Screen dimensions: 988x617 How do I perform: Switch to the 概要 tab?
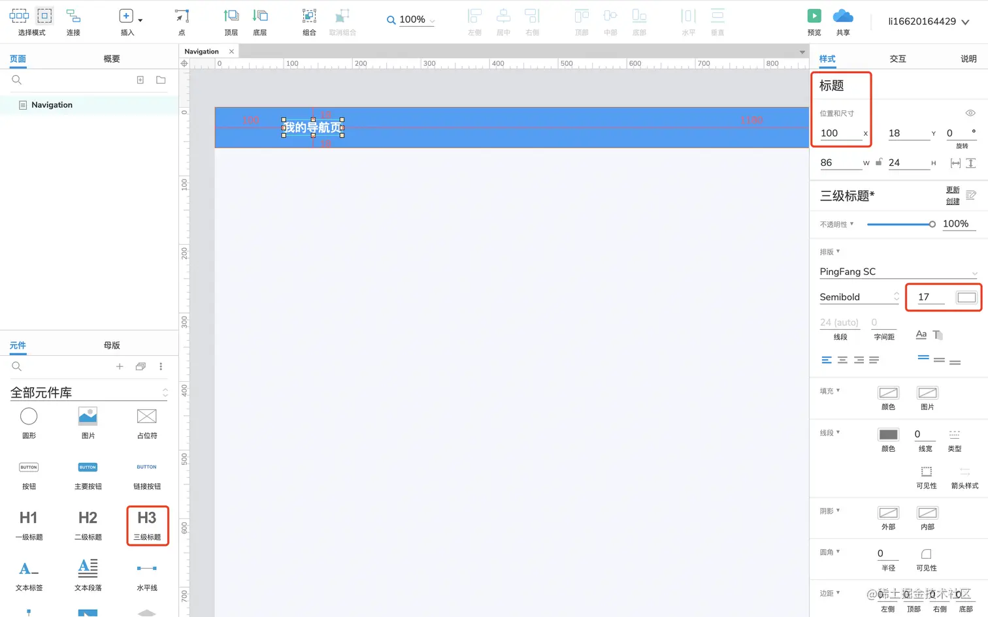(110, 58)
